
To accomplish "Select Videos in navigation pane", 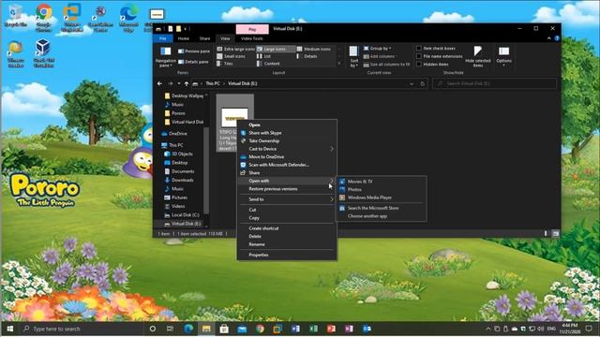I will click(178, 206).
